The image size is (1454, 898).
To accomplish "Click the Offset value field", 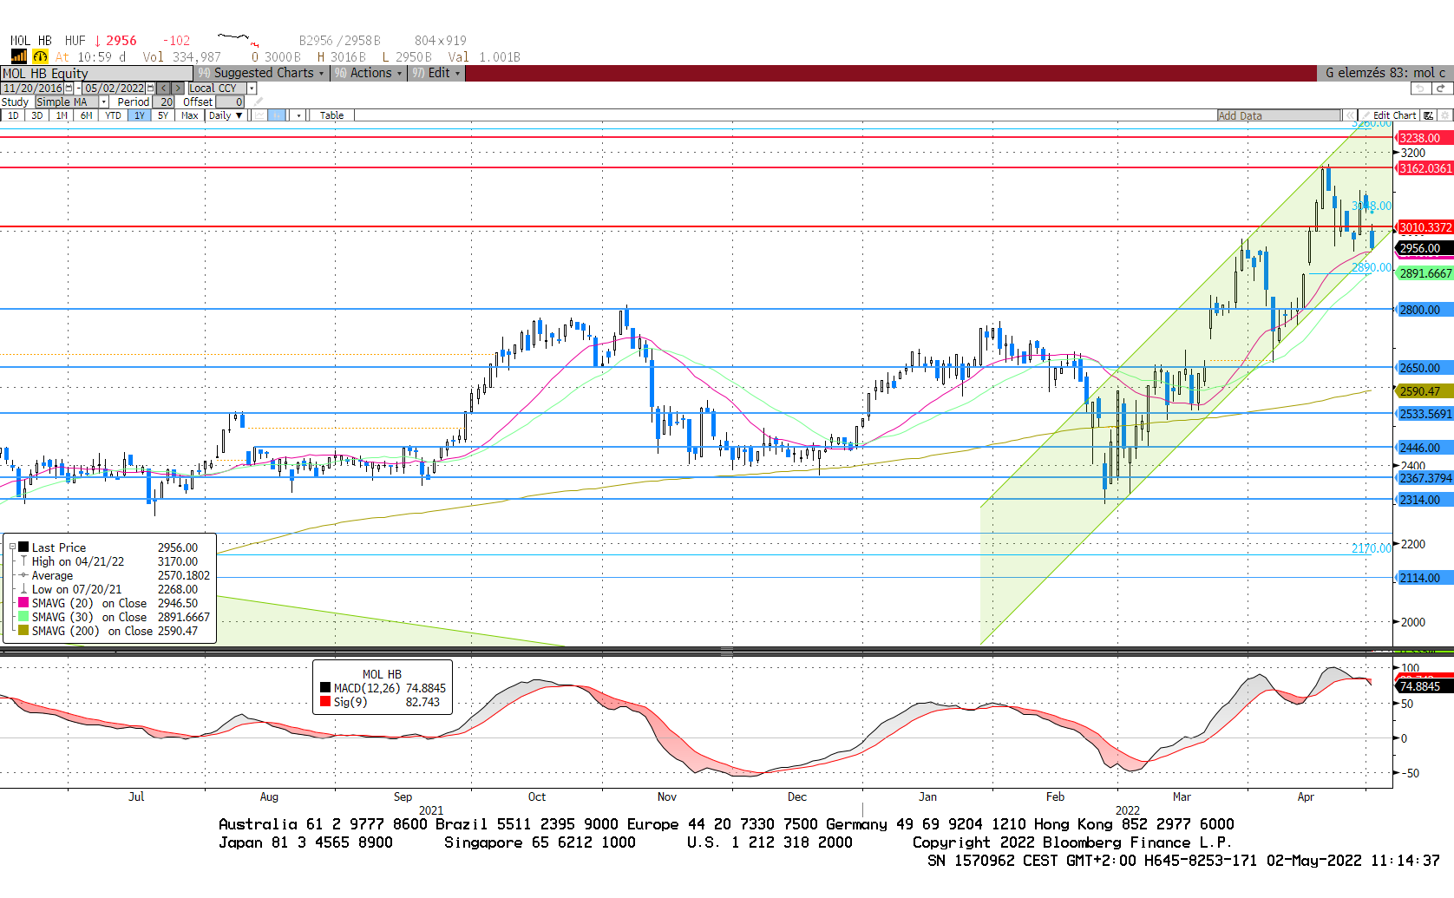I will 230,102.
